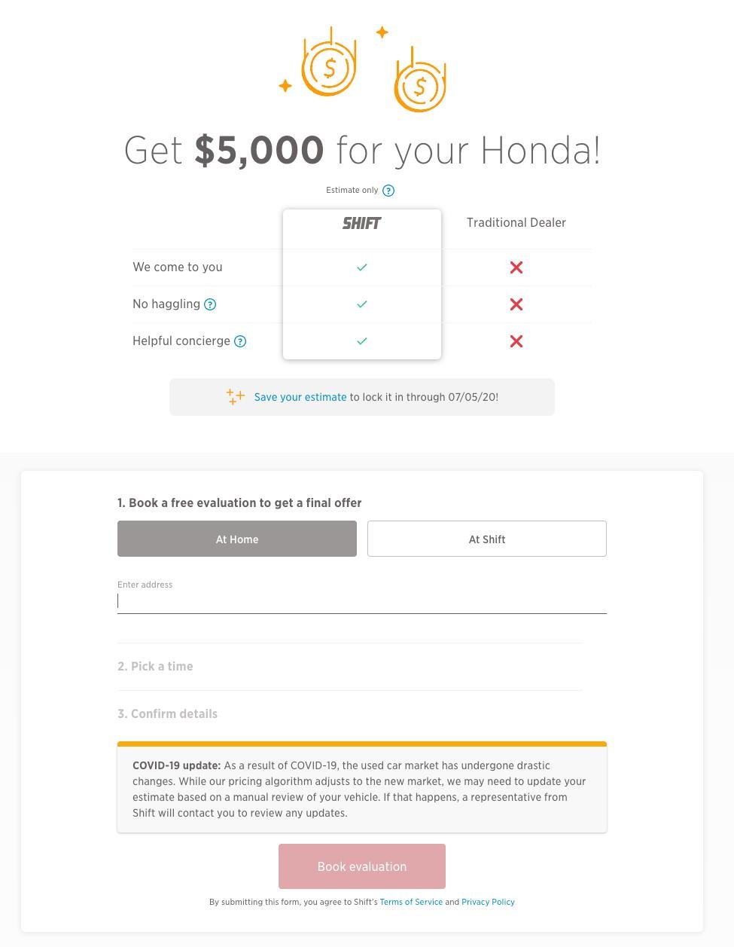Focus the Enter address input field

coord(362,601)
